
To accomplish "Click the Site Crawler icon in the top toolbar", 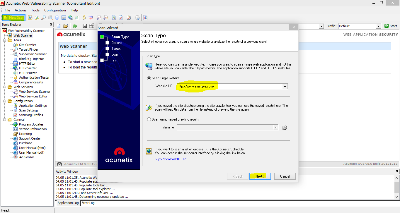I will [37, 18].
